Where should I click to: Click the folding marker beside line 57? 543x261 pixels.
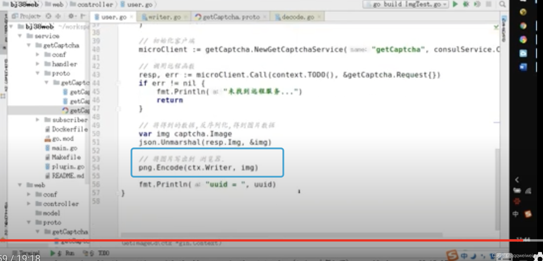(x=118, y=193)
